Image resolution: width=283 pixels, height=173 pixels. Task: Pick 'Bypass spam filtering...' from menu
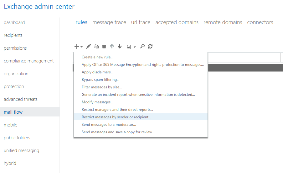pos(100,80)
